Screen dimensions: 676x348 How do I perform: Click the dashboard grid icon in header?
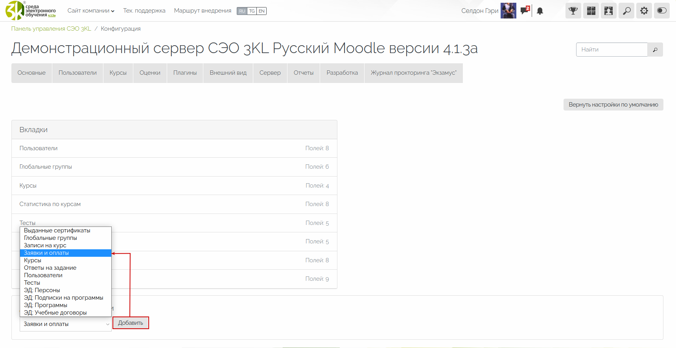[591, 11]
